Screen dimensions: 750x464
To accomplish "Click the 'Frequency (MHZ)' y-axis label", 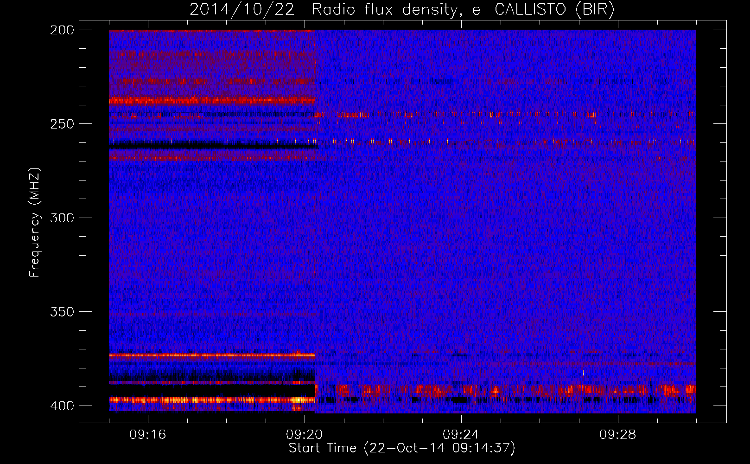I will [35, 222].
